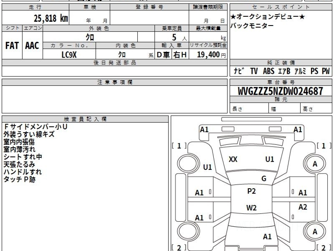The height and width of the screenshot is (251, 334).
Task: Select the 室内薄汚れ note
Action: point(19,149)
